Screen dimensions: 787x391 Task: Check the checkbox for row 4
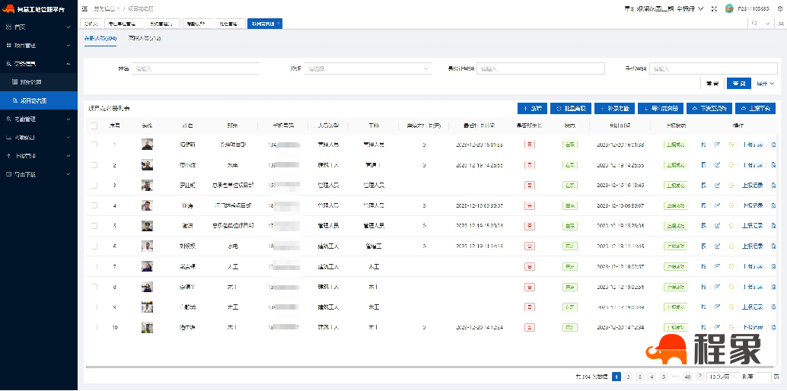94,205
